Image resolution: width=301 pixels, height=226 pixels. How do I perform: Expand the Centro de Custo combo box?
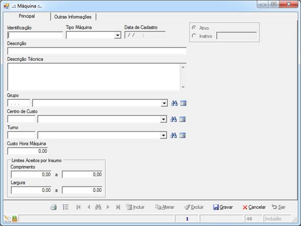[x=164, y=120]
